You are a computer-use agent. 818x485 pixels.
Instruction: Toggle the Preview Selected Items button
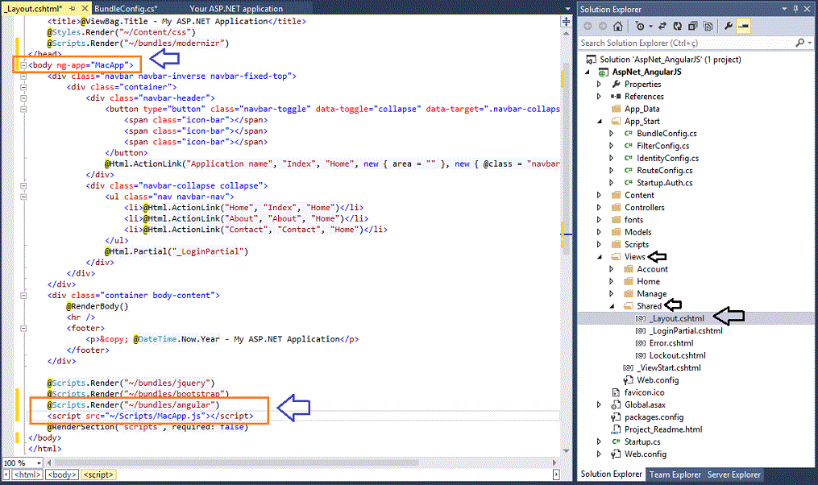pos(743,26)
